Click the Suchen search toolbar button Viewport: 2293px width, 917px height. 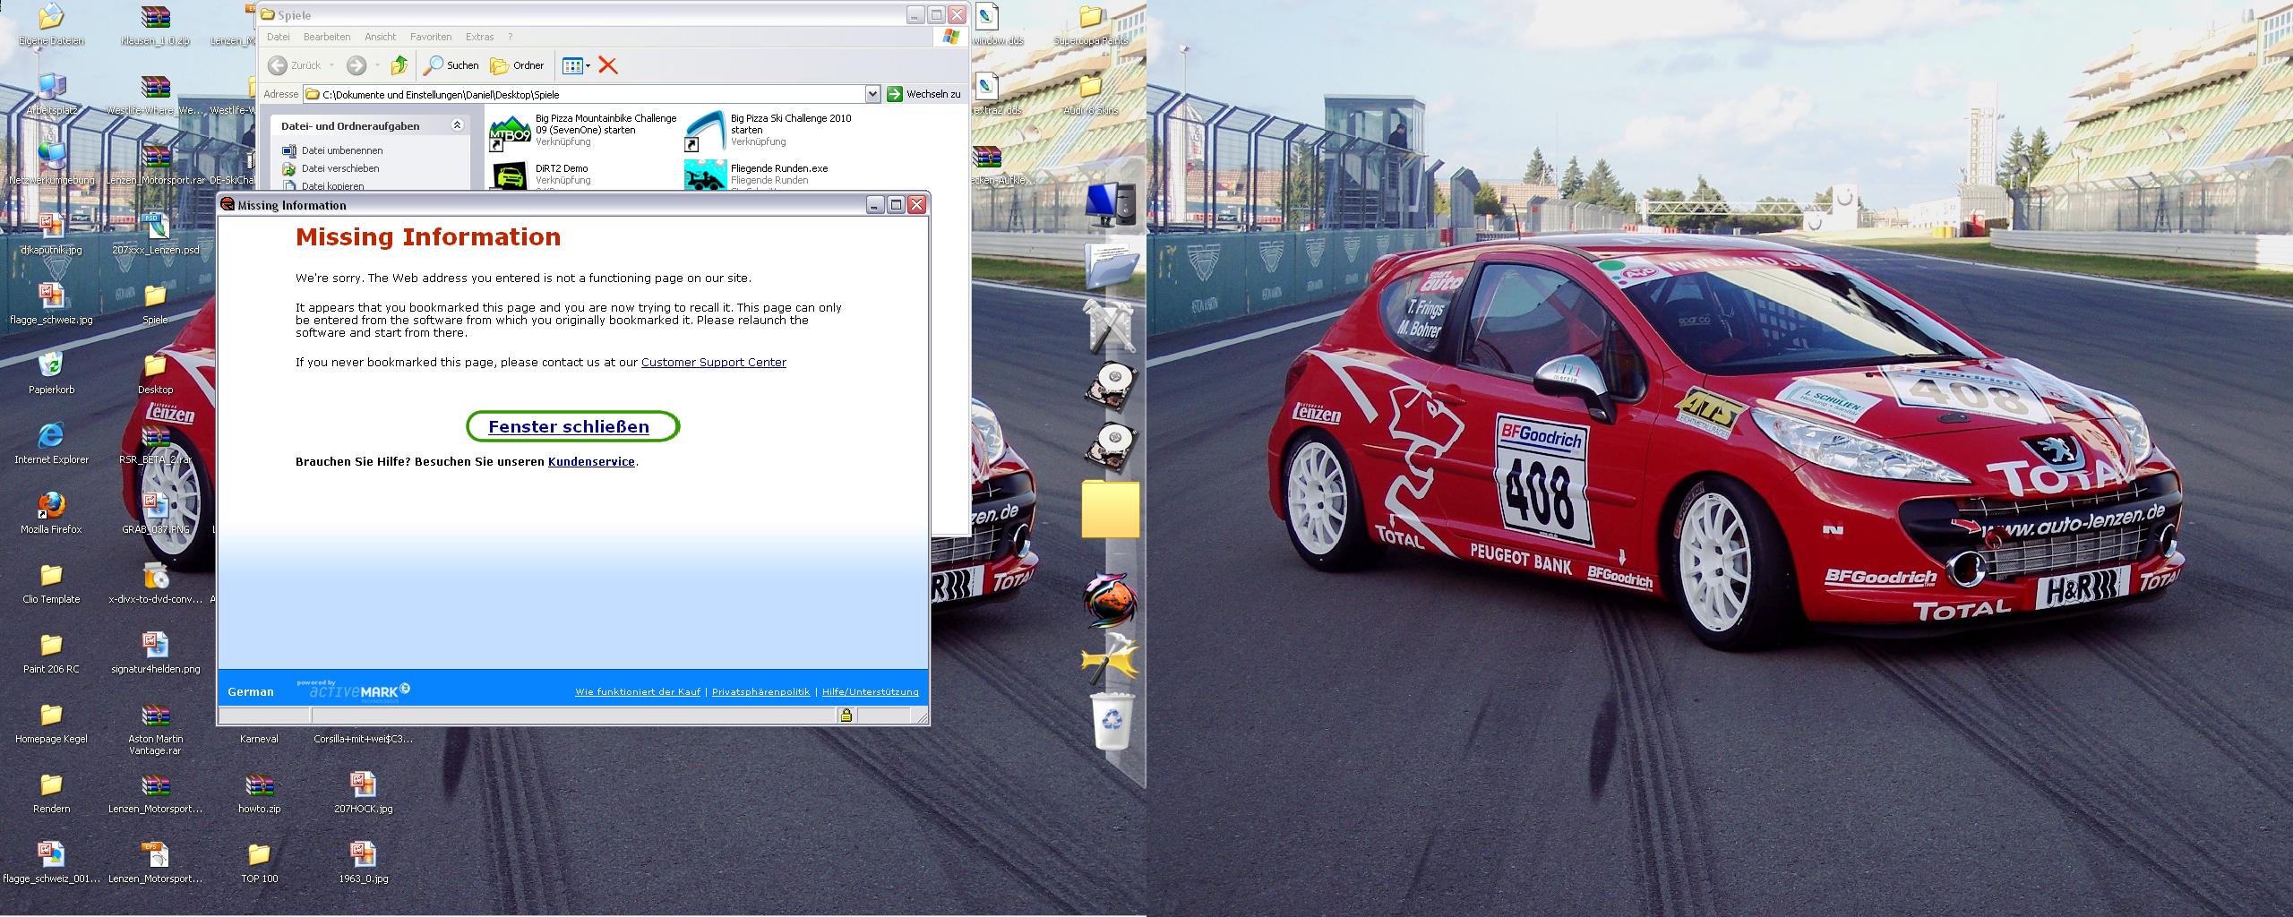coord(451,65)
